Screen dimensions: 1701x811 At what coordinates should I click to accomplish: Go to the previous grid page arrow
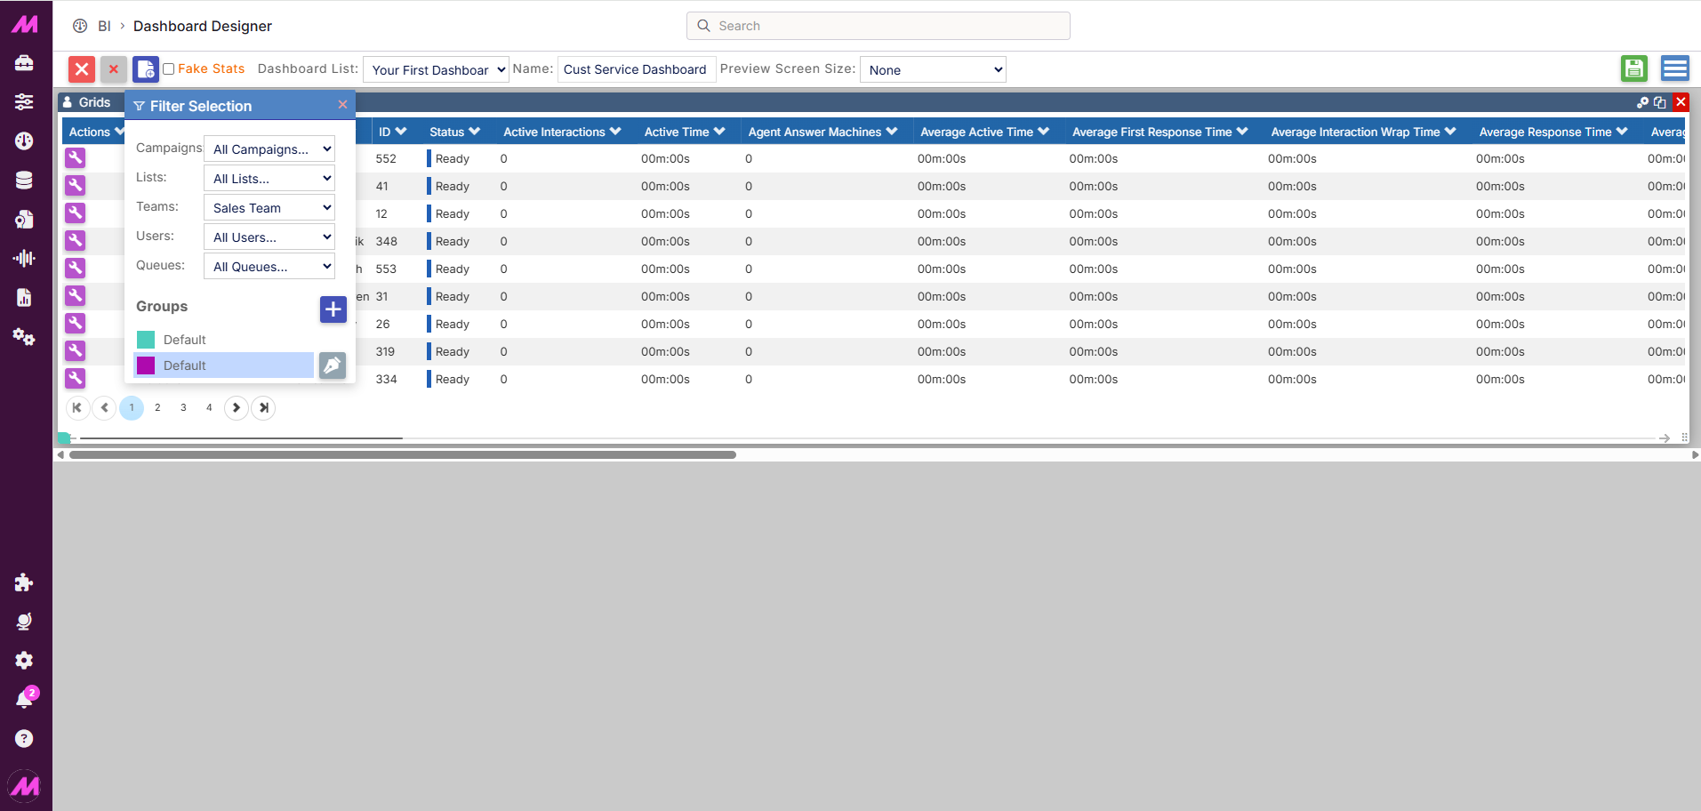coord(104,407)
